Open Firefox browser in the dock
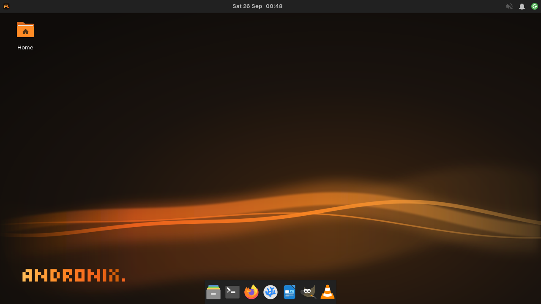Screen dimensions: 541x304 tap(251, 292)
